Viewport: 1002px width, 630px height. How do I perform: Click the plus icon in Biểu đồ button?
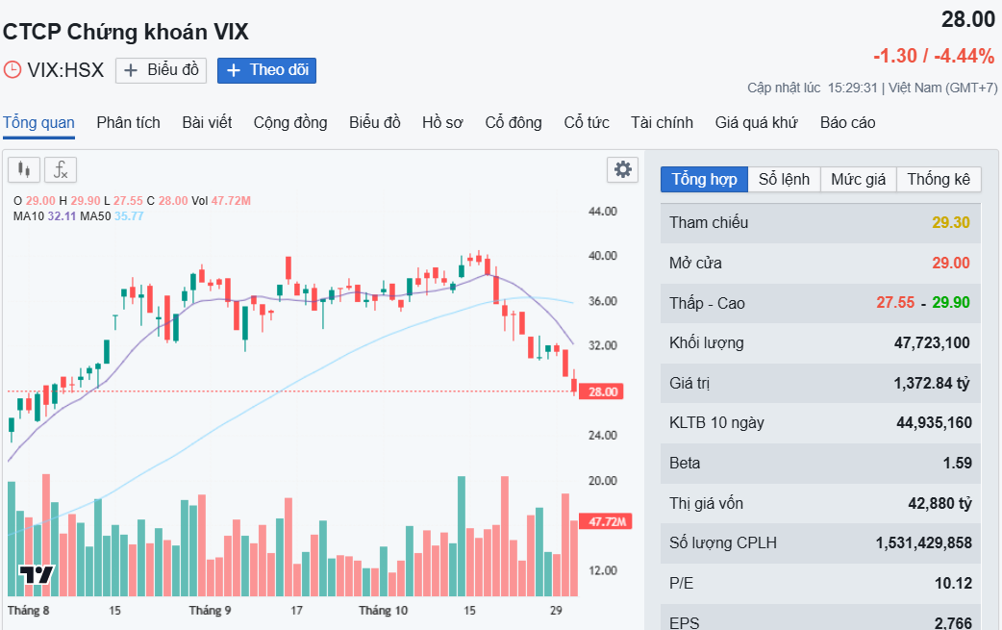pyautogui.click(x=132, y=70)
